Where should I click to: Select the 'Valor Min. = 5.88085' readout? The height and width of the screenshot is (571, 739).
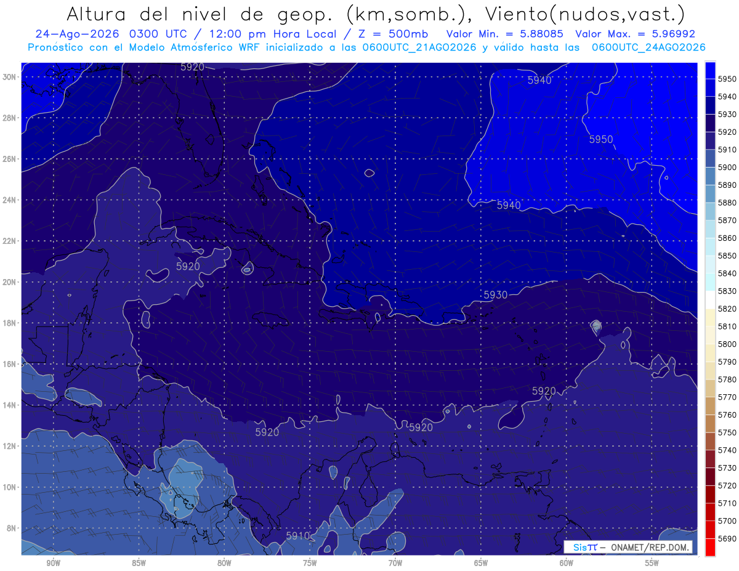pyautogui.click(x=505, y=34)
